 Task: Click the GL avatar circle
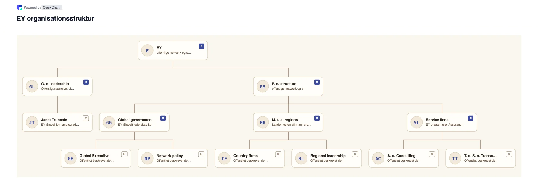32,86
